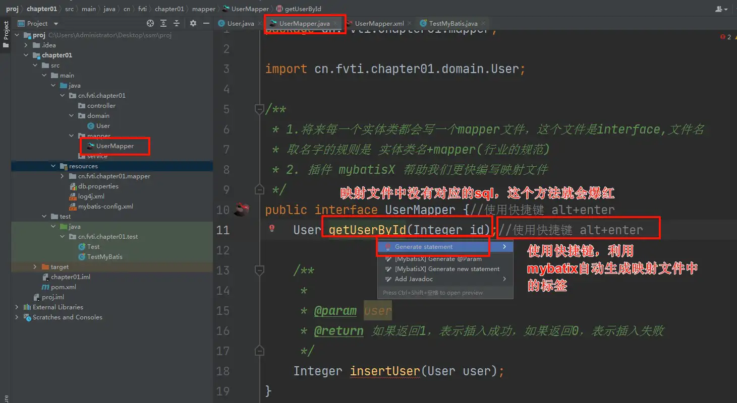Image resolution: width=737 pixels, height=403 pixels.
Task: Open the user account icon at top right
Action: click(x=721, y=9)
